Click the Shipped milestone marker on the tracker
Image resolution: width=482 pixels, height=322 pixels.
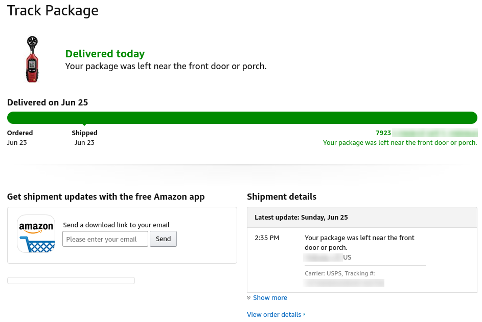(x=84, y=123)
